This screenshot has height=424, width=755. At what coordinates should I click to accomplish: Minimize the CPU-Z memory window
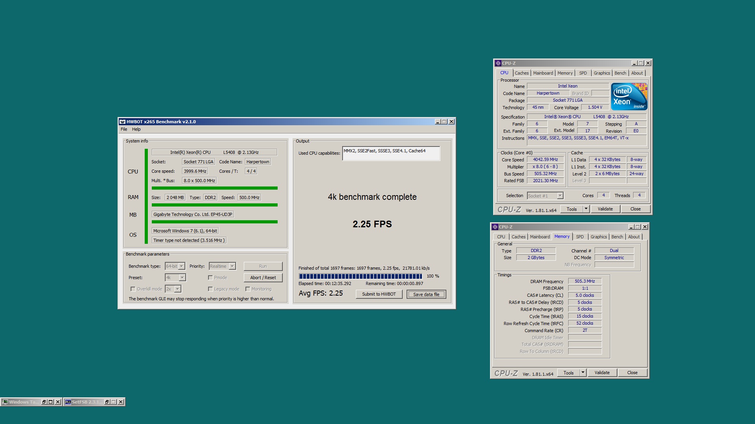pos(631,227)
